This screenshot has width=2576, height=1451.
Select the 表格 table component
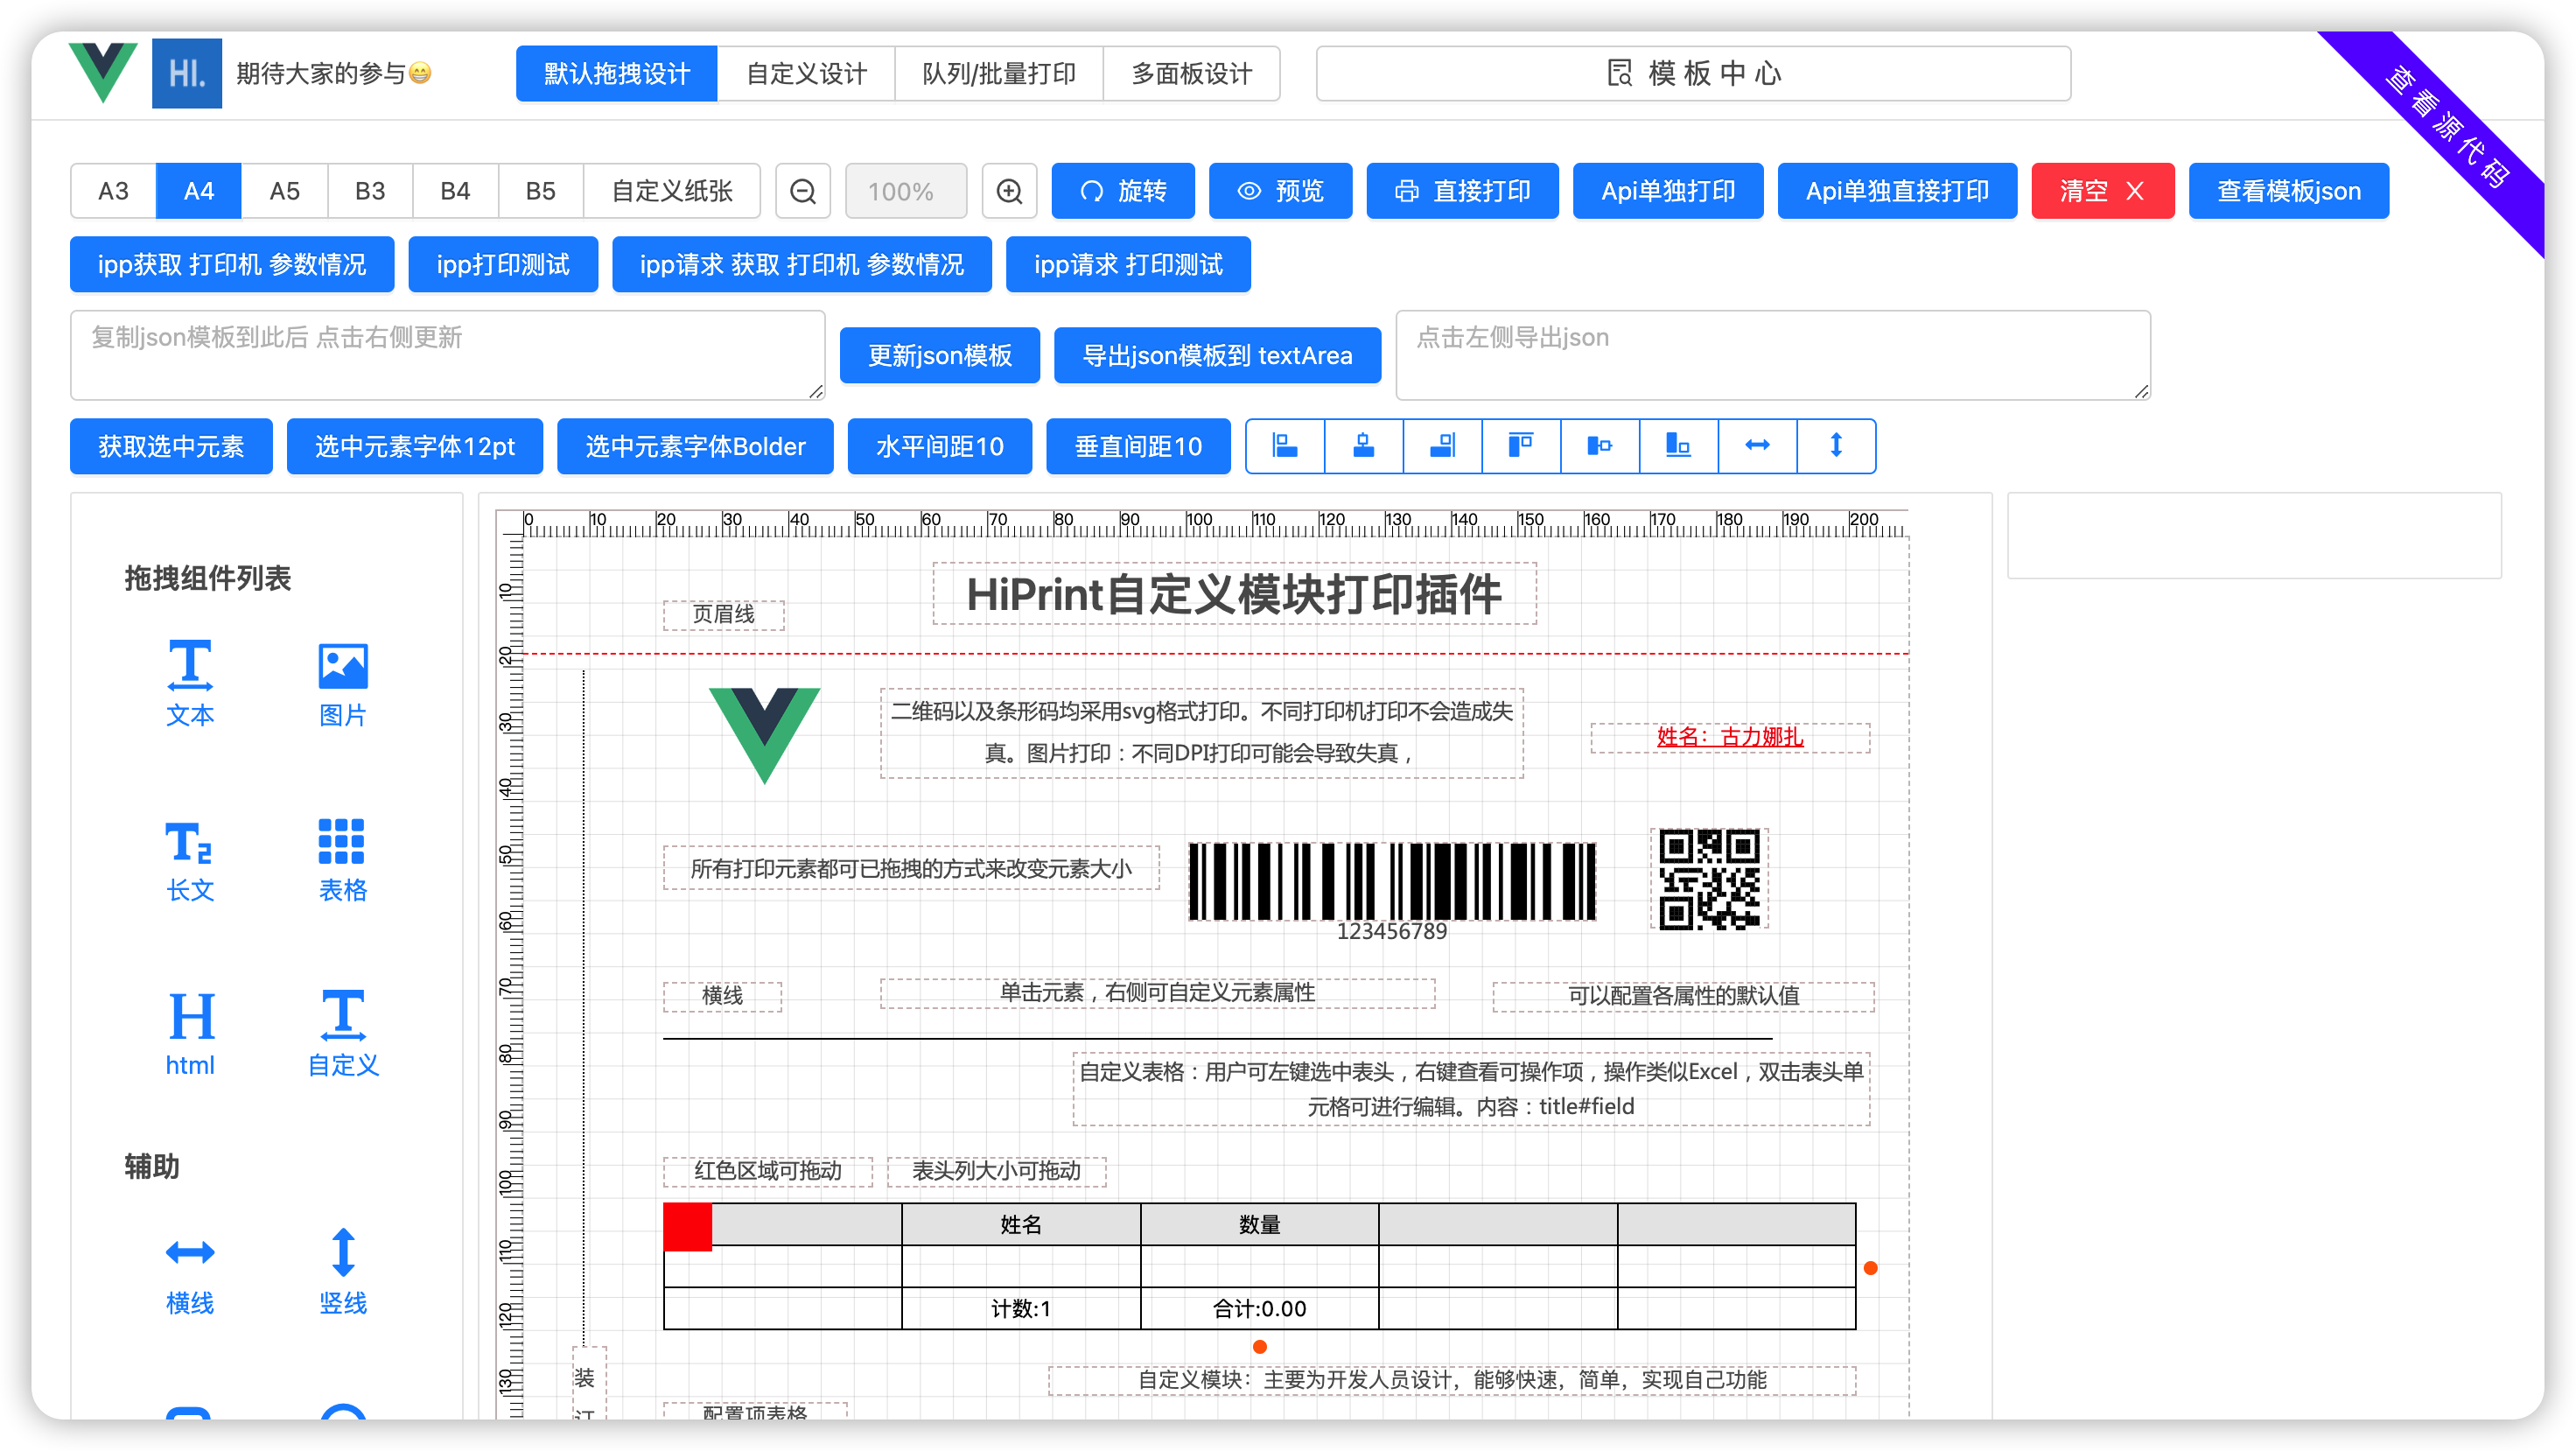pos(343,860)
